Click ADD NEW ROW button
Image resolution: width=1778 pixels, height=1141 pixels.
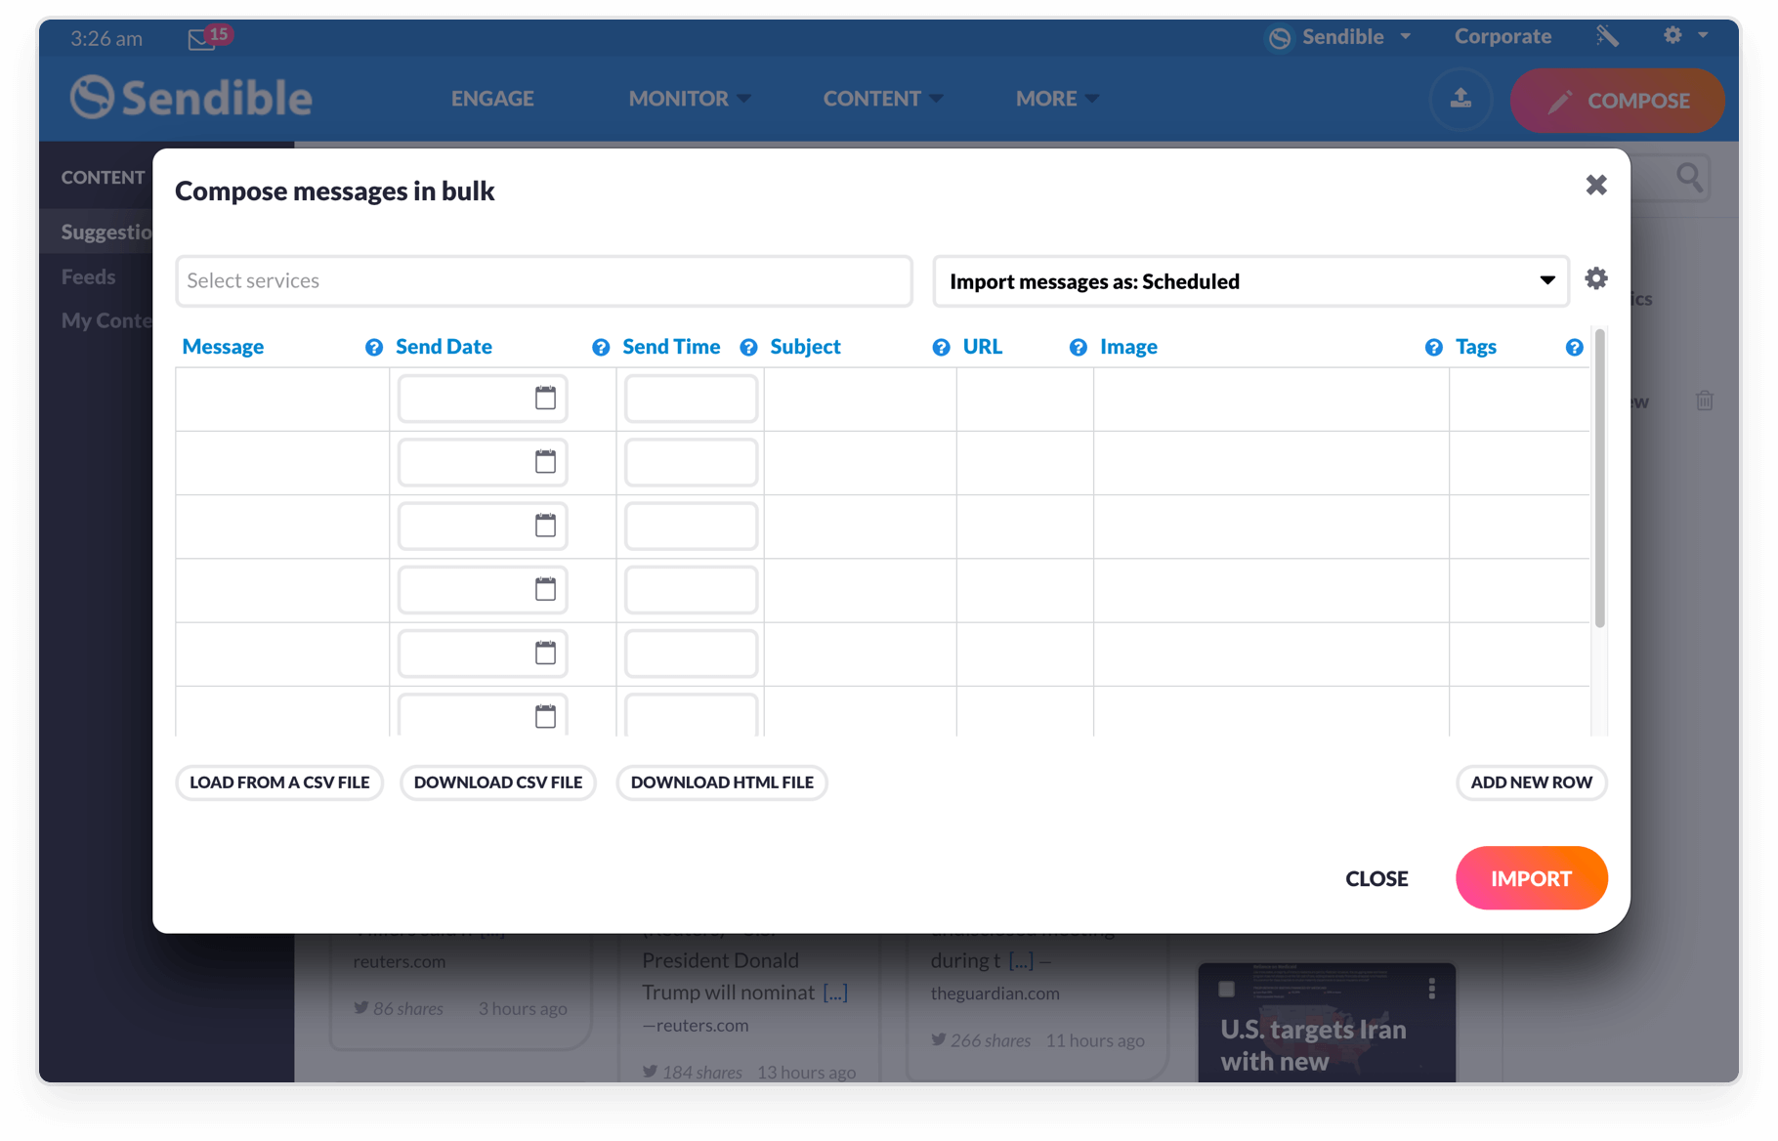(x=1531, y=782)
